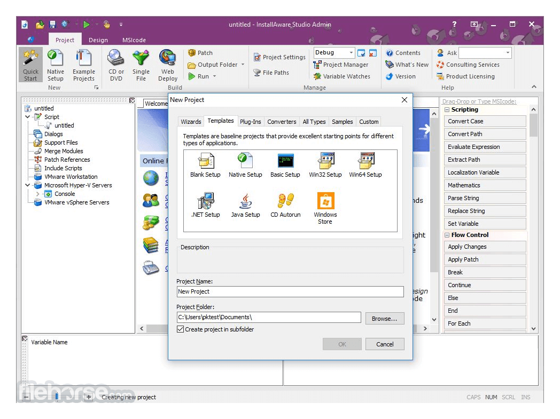The height and width of the screenshot is (419, 560).
Task: Build to CD or DVD
Action: (x=116, y=65)
